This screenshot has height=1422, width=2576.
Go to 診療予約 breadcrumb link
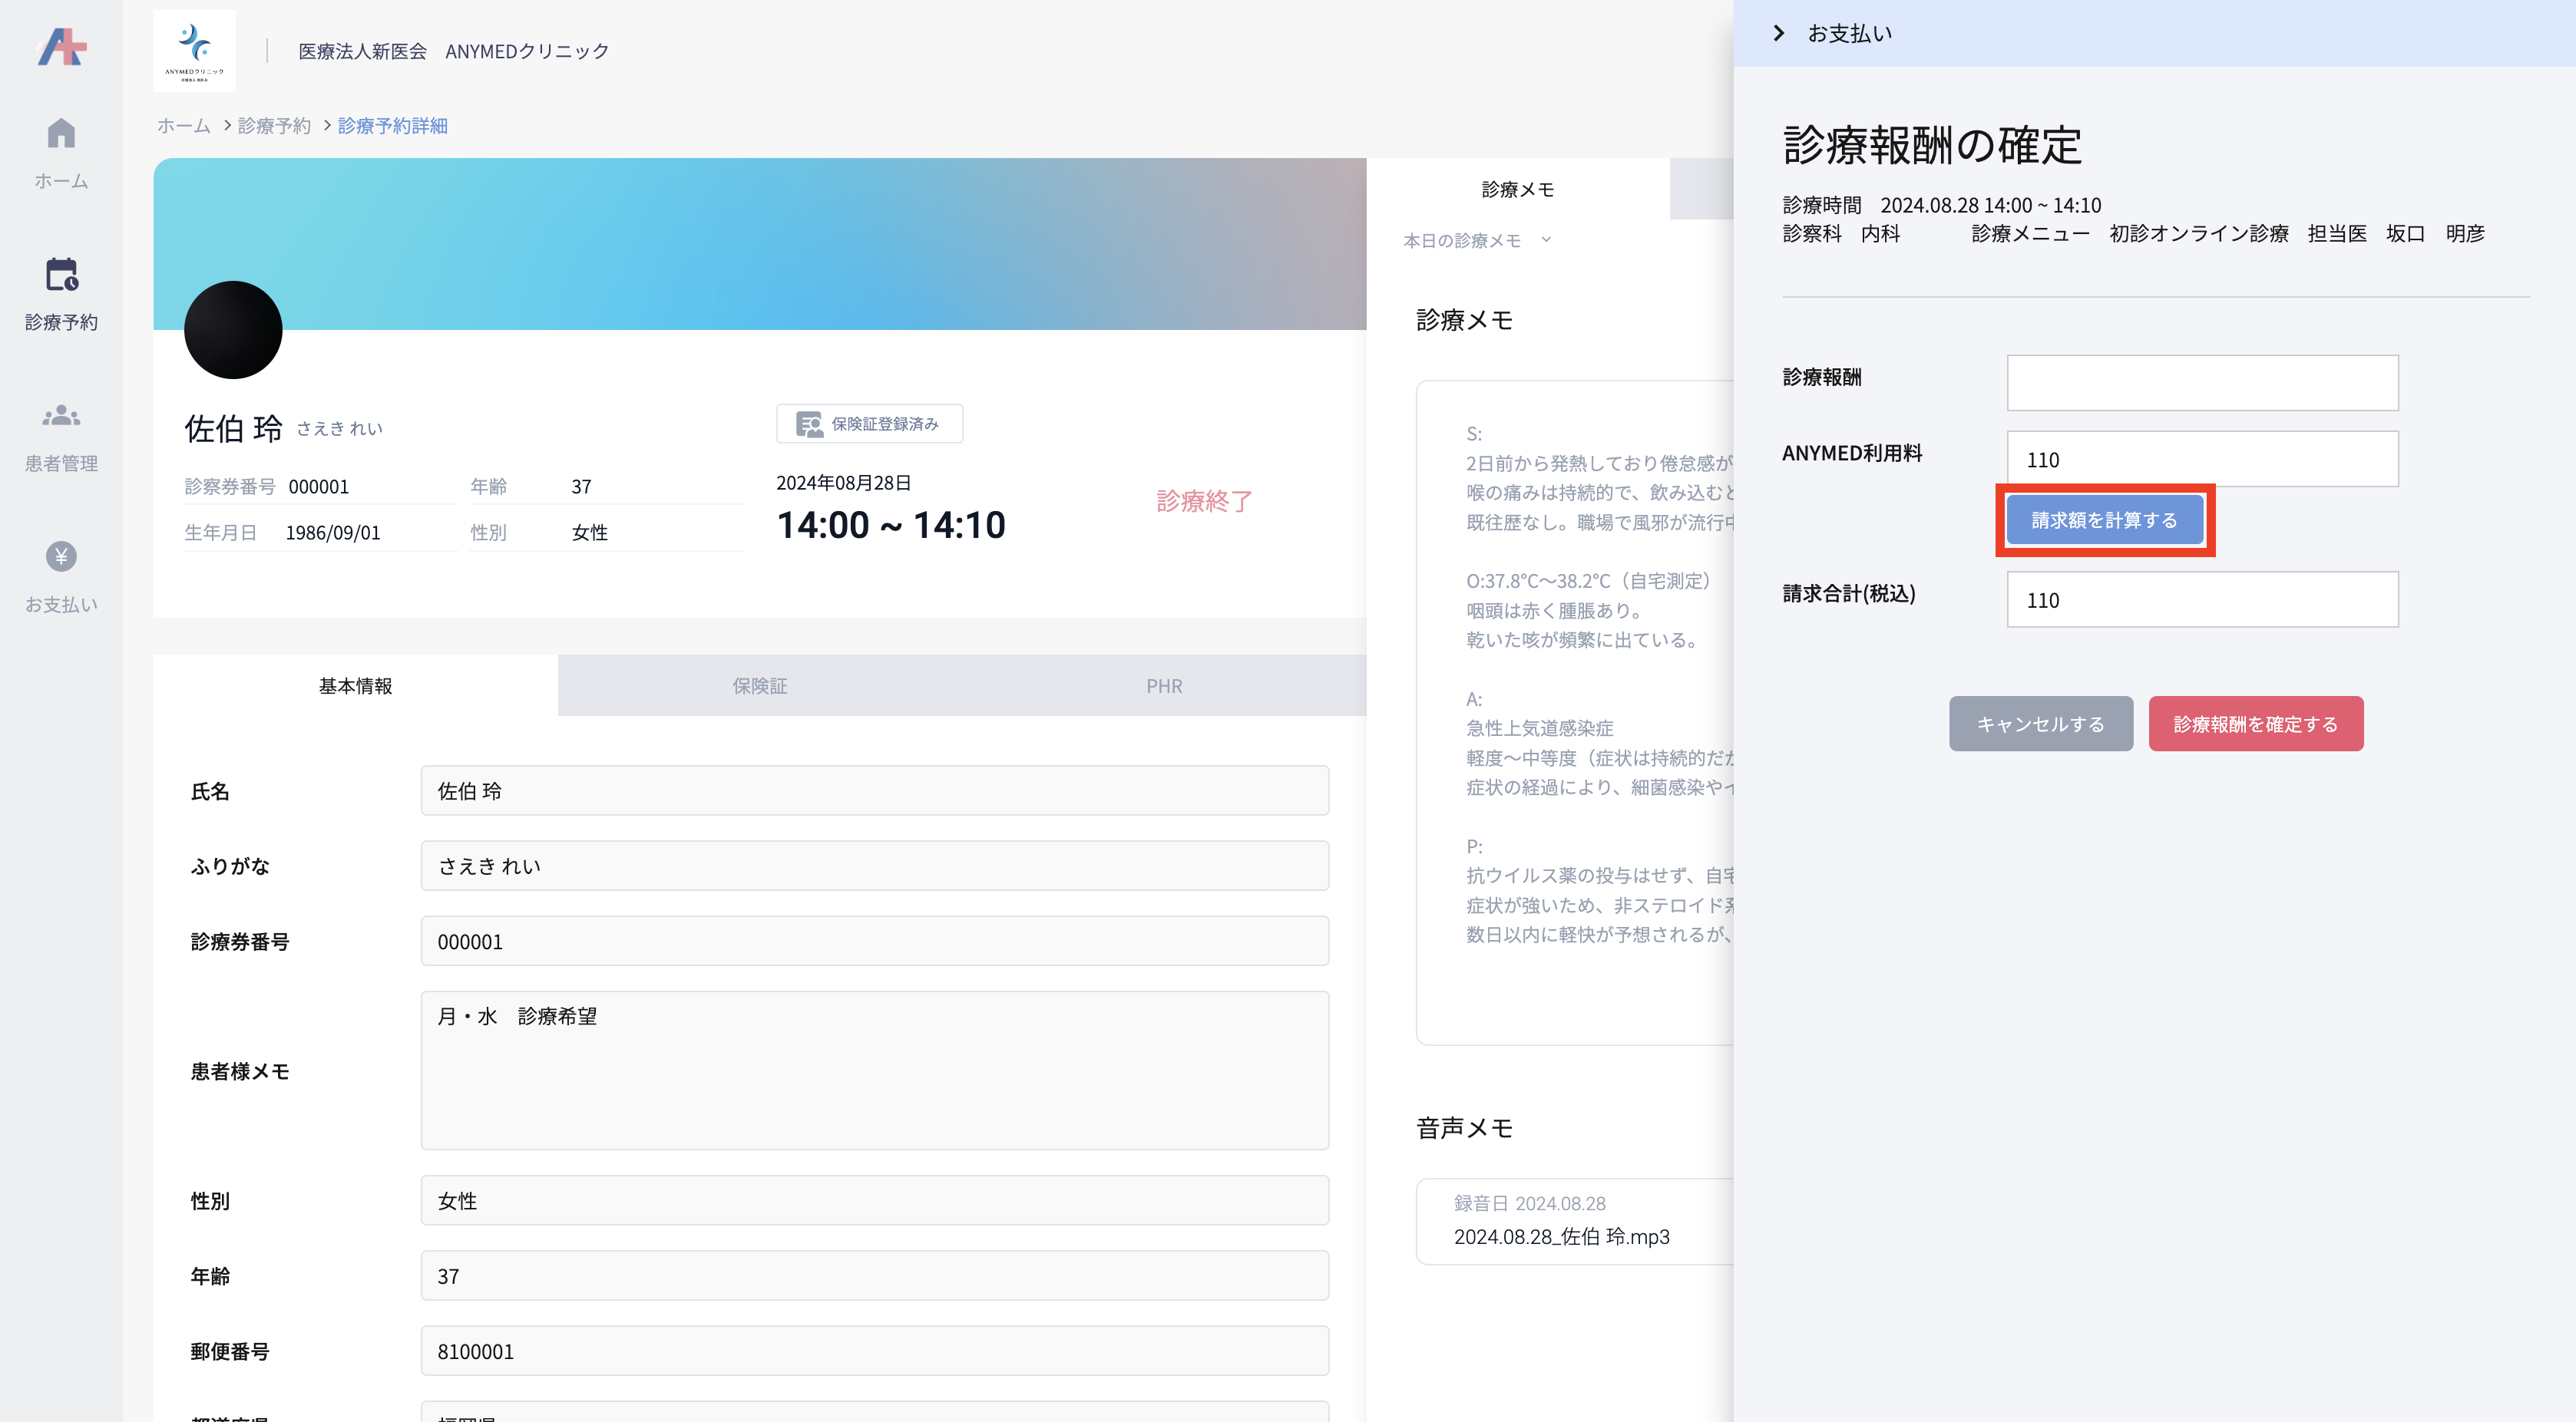pyautogui.click(x=274, y=126)
